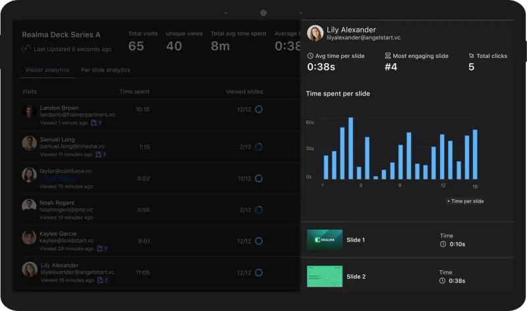The image size is (527, 311).
Task: Click the last bar, slide 18, in chart
Action: point(475,155)
